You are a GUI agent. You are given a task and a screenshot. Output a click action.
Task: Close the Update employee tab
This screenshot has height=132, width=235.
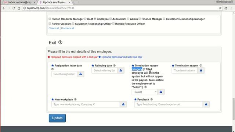(69, 3)
